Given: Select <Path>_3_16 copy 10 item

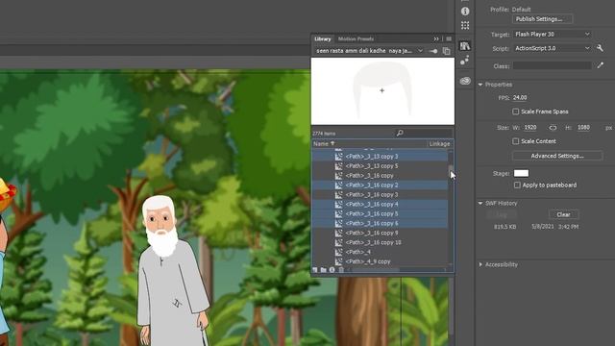Looking at the screenshot, I should tap(380, 242).
